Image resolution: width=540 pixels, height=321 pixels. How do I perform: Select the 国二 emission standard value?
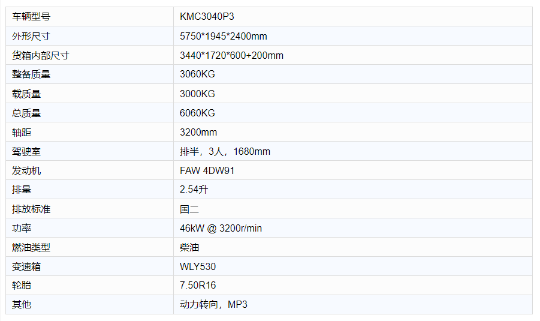click(189, 209)
